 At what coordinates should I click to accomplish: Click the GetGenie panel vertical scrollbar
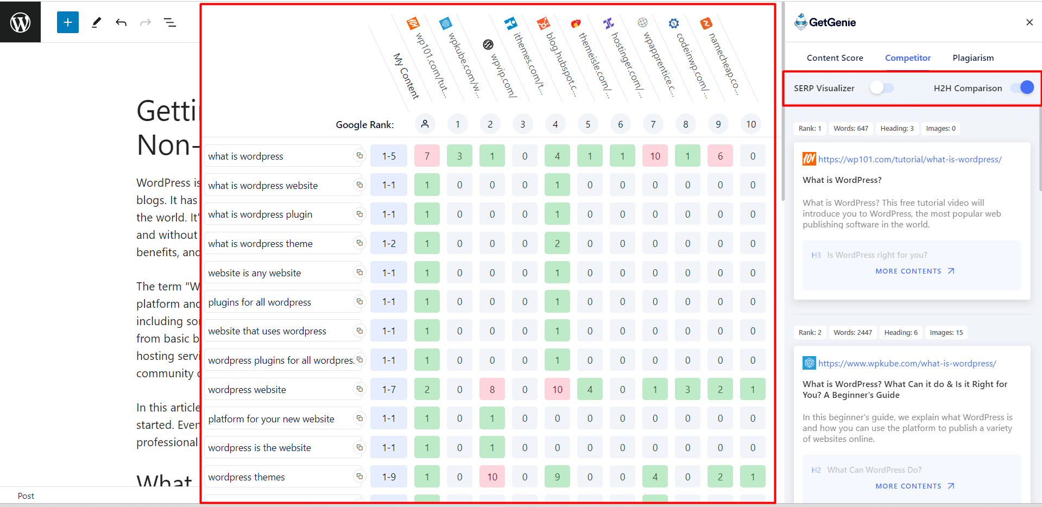click(1040, 149)
